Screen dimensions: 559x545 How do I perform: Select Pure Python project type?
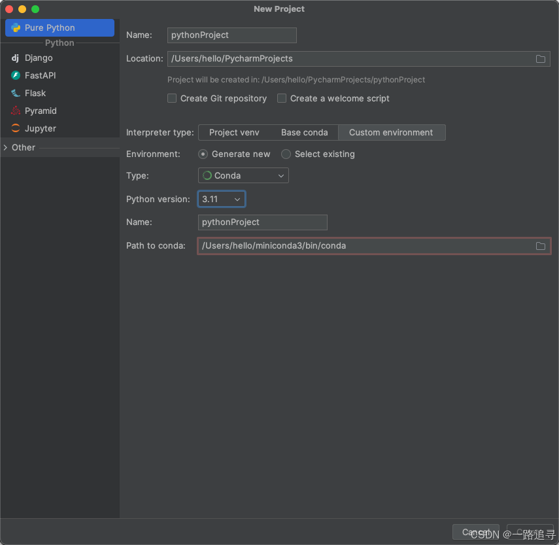[x=59, y=28]
